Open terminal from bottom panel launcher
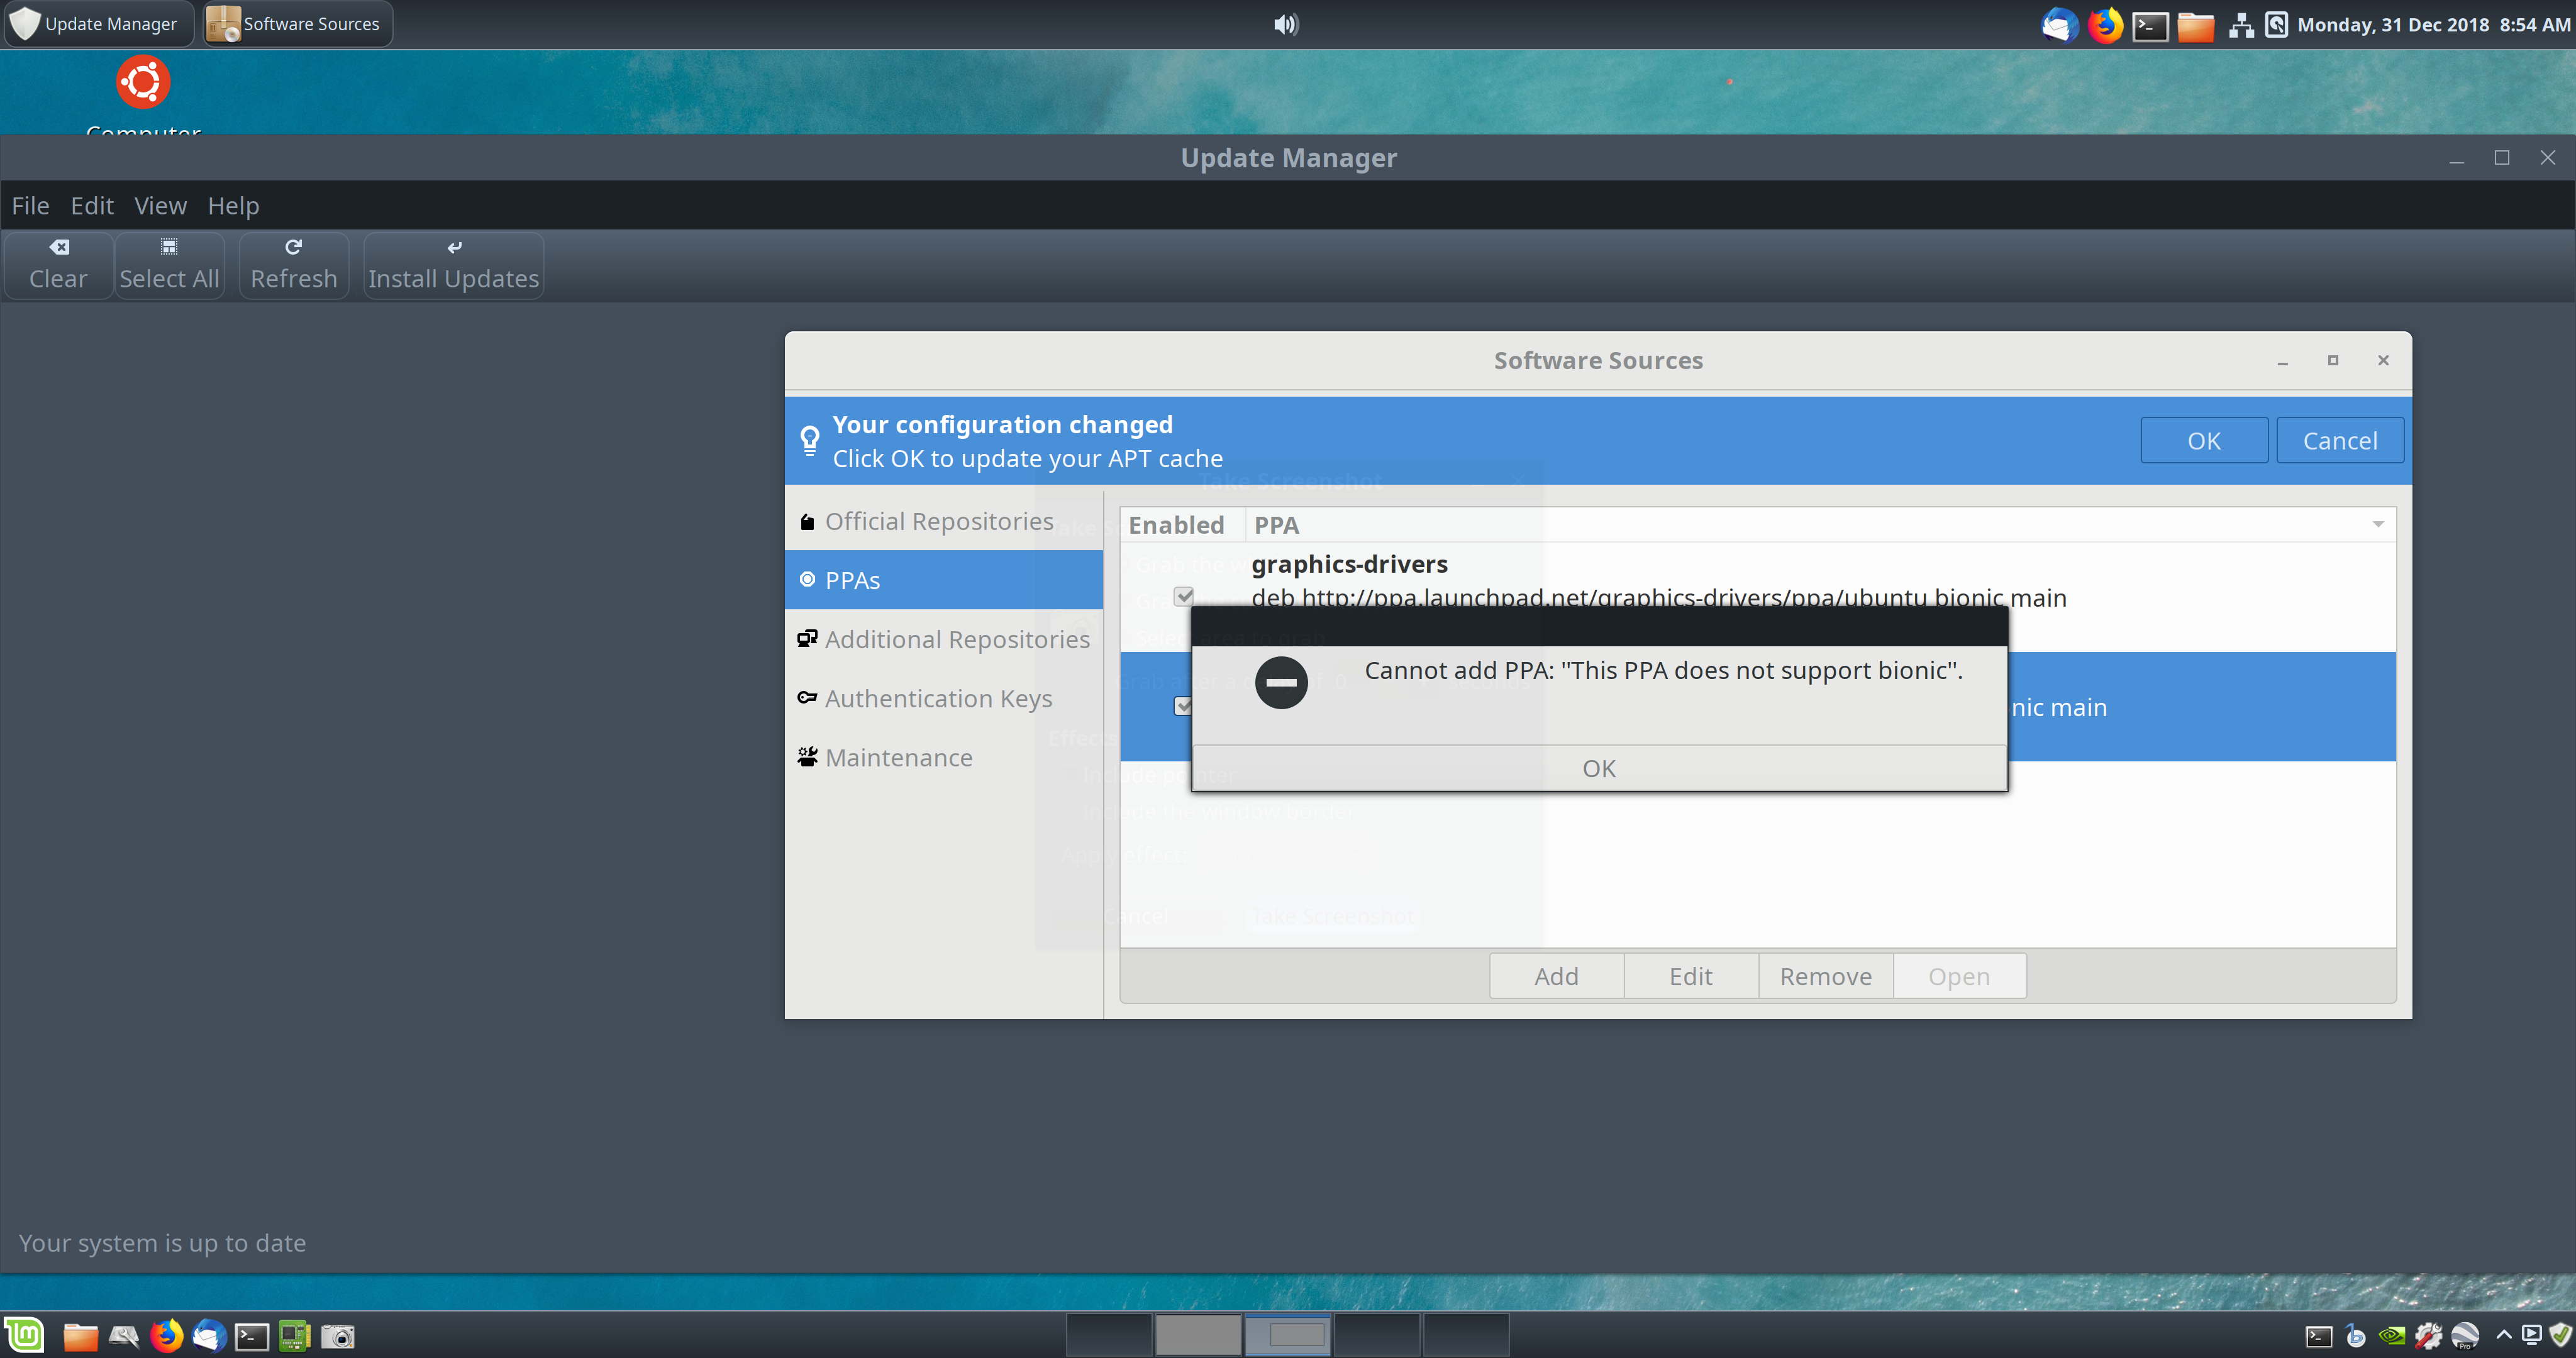 tap(252, 1336)
